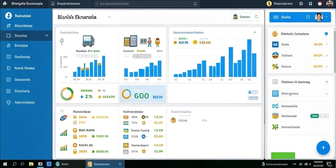Click the search magnifier in blue header

[308, 17]
